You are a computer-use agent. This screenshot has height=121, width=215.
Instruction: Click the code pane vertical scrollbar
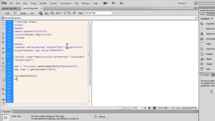pos(89,54)
